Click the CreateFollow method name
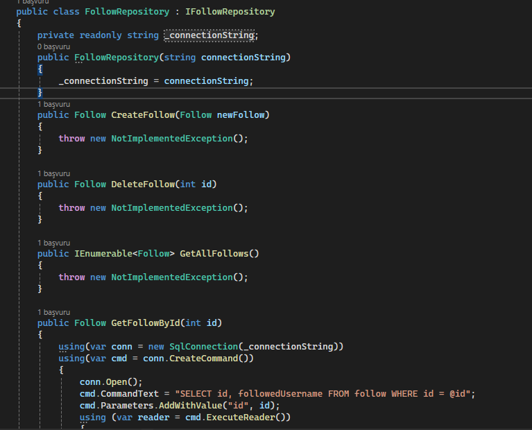Viewport: 532px width, 430px height. click(x=143, y=114)
